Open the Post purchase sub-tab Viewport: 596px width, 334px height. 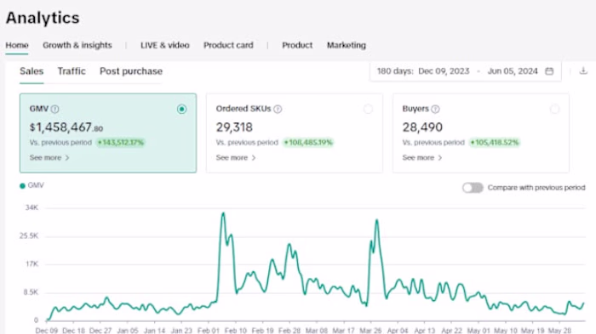131,71
